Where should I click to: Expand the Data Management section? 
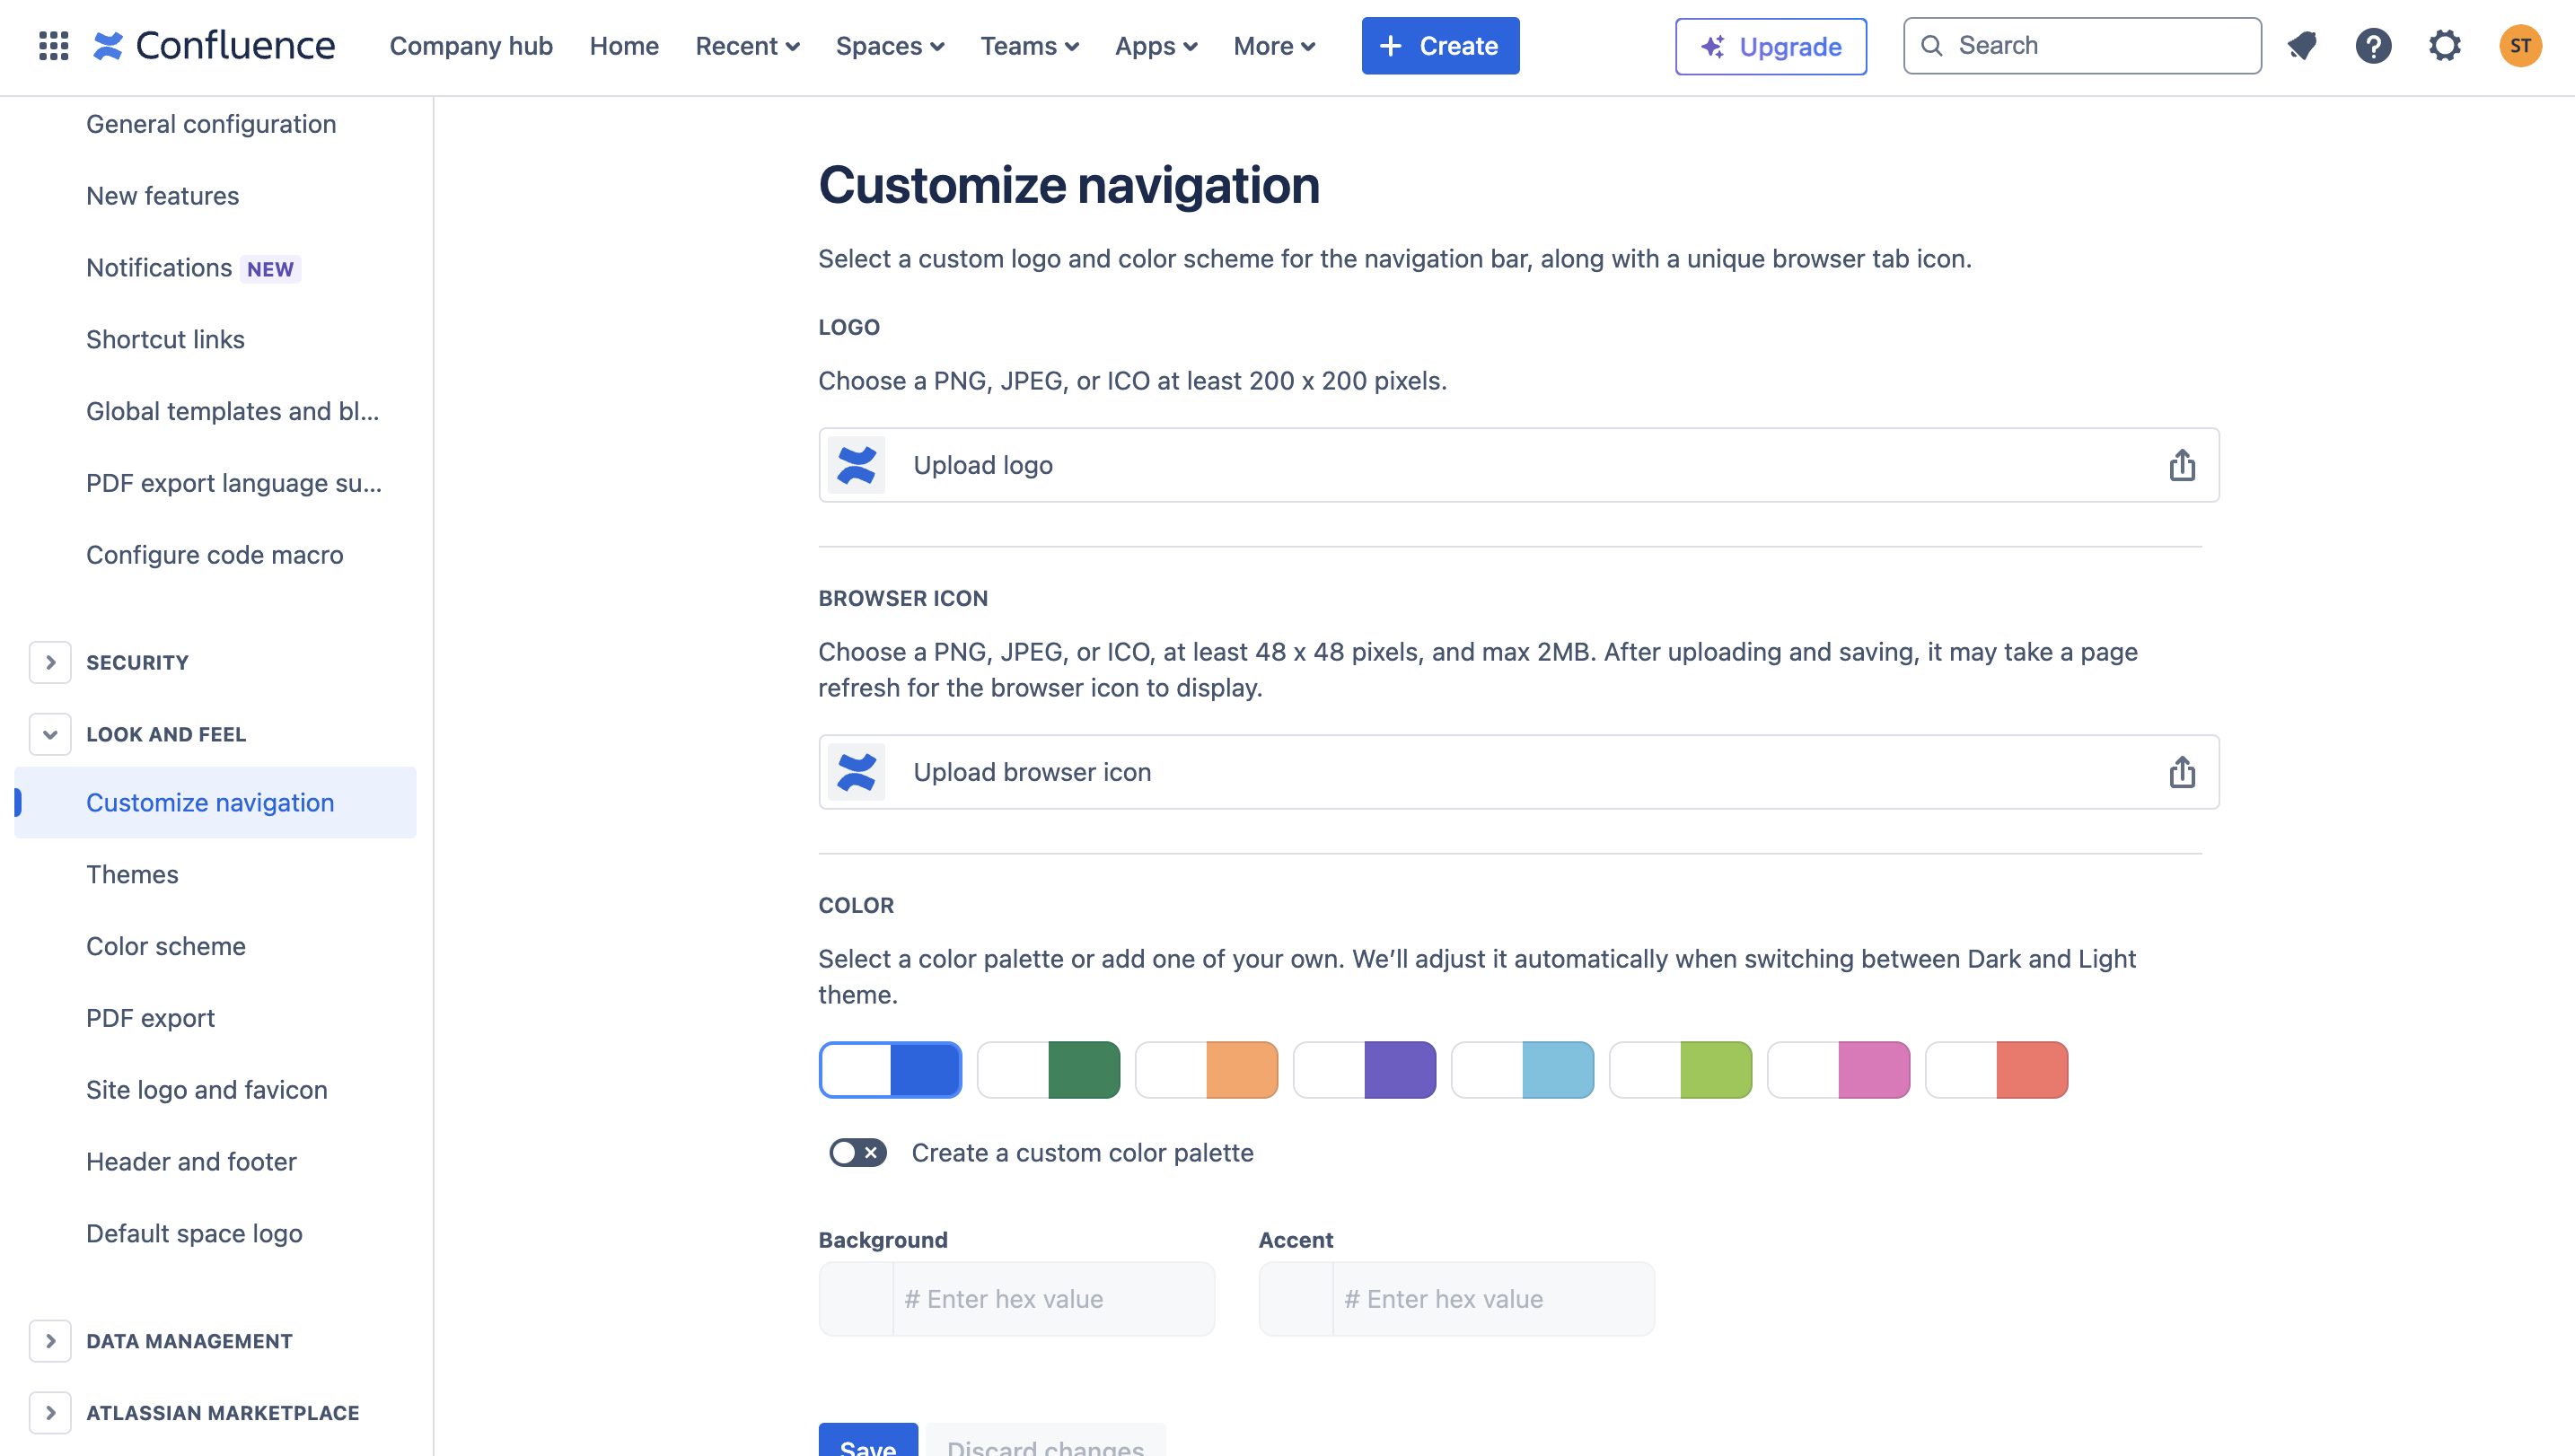pyautogui.click(x=50, y=1341)
